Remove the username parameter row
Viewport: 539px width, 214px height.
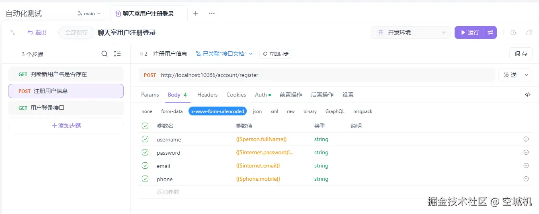526,139
